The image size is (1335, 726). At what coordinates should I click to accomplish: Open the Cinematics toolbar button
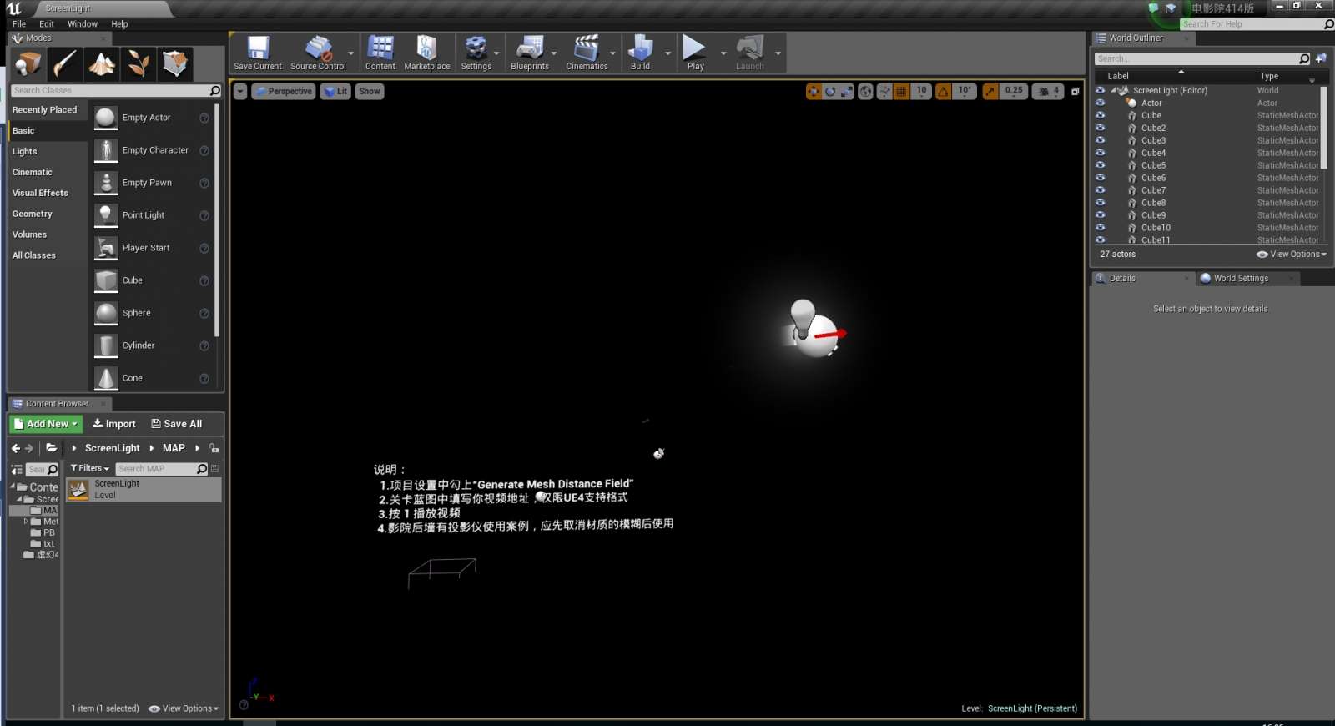[587, 53]
